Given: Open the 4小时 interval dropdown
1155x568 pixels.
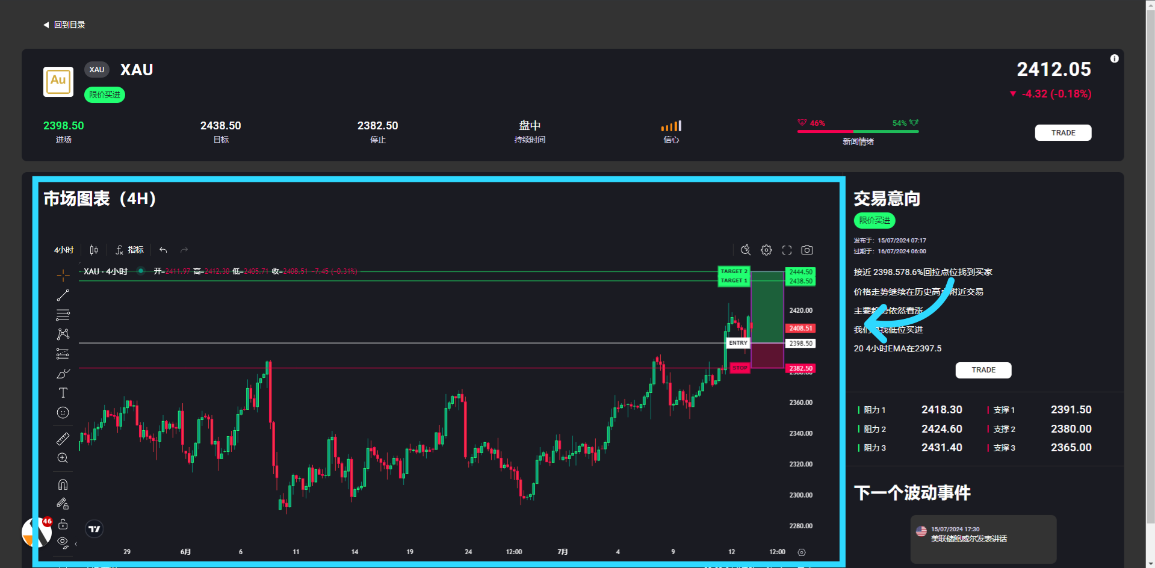Looking at the screenshot, I should [x=64, y=250].
